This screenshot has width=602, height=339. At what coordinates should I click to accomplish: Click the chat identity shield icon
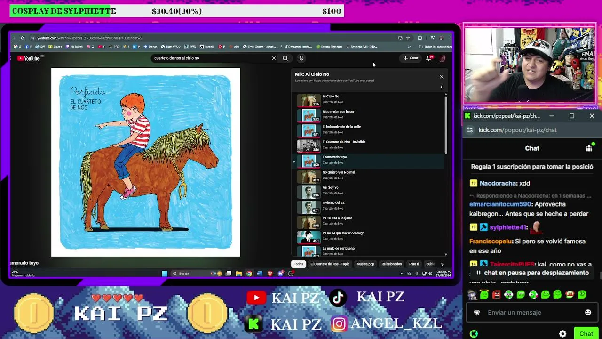(476, 313)
